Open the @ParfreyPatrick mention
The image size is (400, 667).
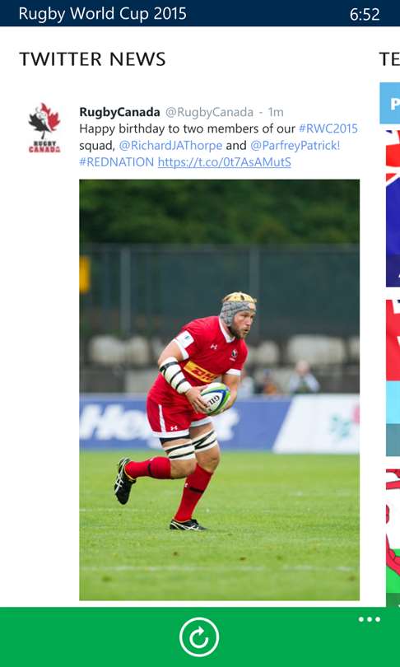coord(295,146)
